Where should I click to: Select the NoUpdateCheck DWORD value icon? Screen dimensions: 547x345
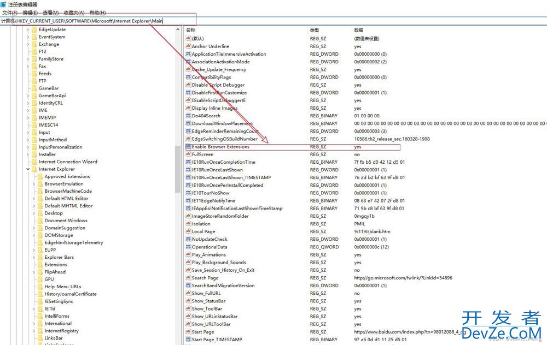(188, 239)
